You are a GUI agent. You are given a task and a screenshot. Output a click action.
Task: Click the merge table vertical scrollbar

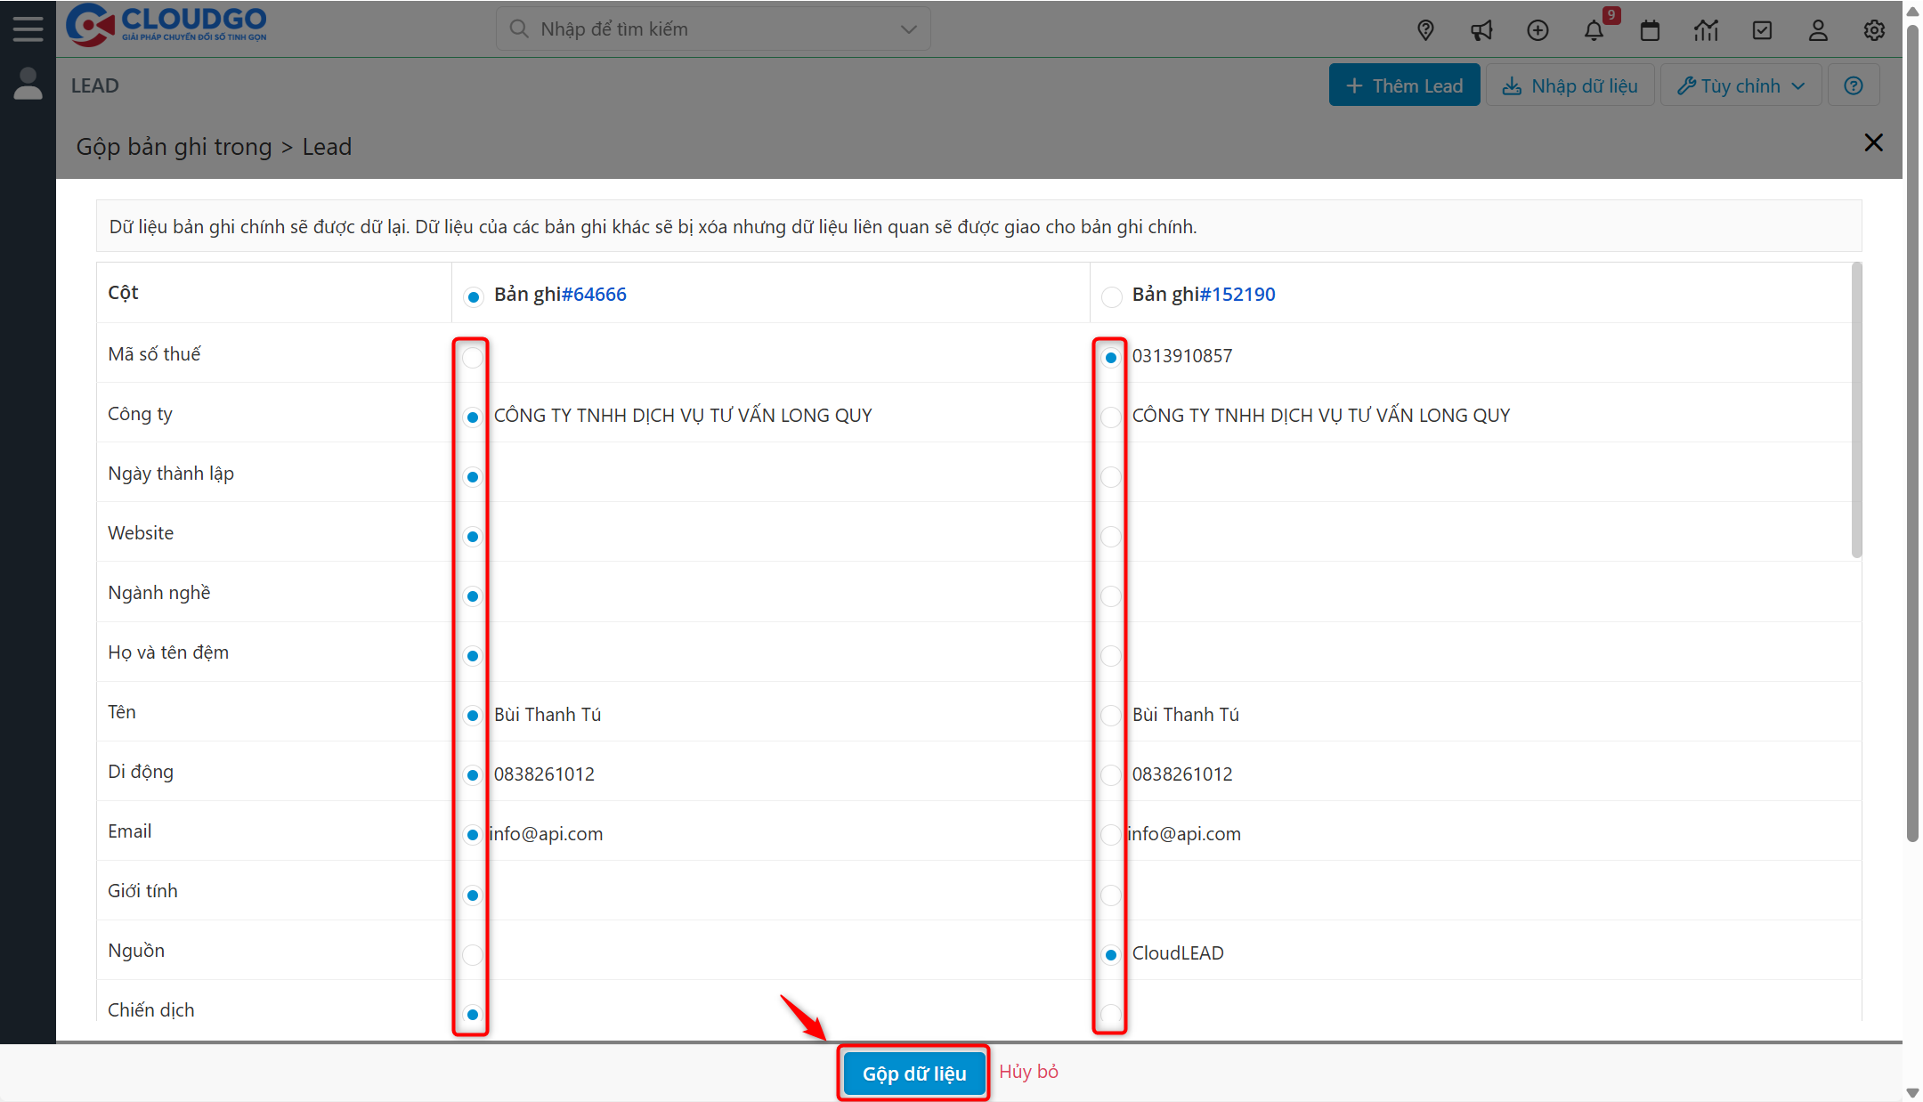[x=1856, y=409]
